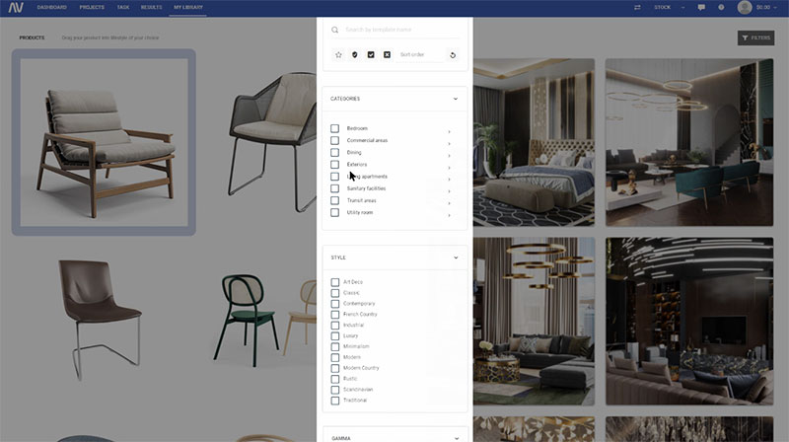Check the Utility room checkbox

(334, 213)
